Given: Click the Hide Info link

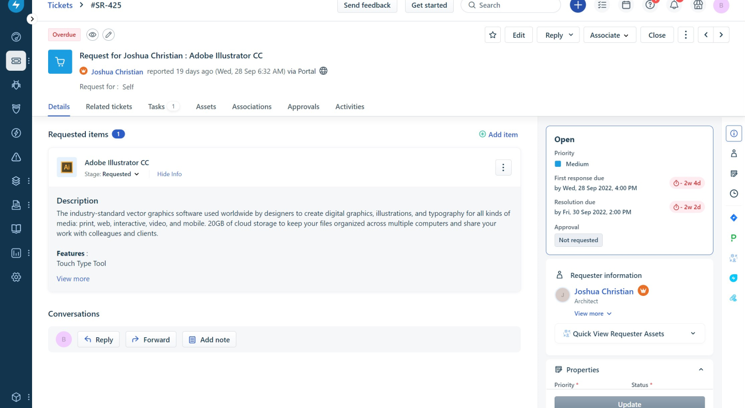Looking at the screenshot, I should (x=169, y=174).
